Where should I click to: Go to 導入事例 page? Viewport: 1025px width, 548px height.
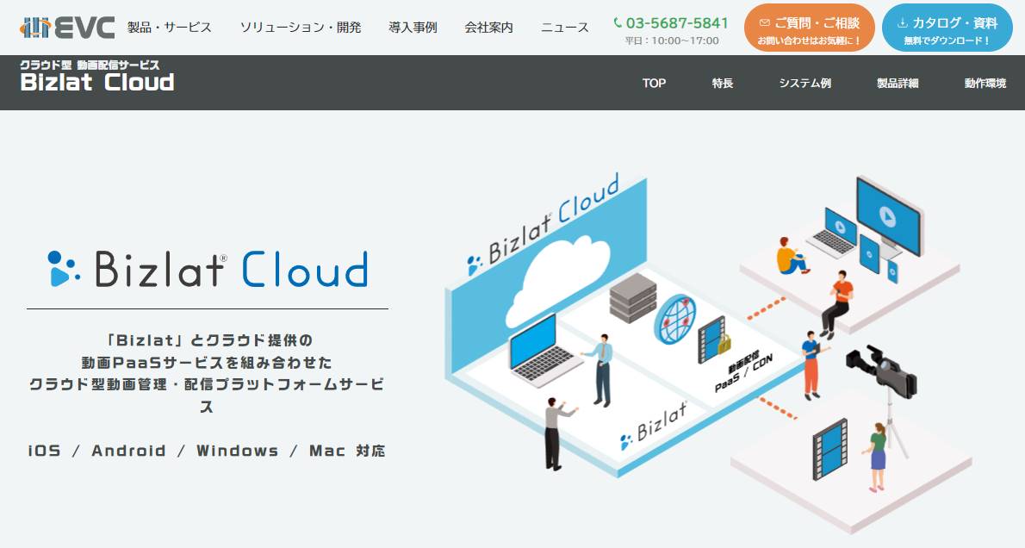(x=413, y=28)
